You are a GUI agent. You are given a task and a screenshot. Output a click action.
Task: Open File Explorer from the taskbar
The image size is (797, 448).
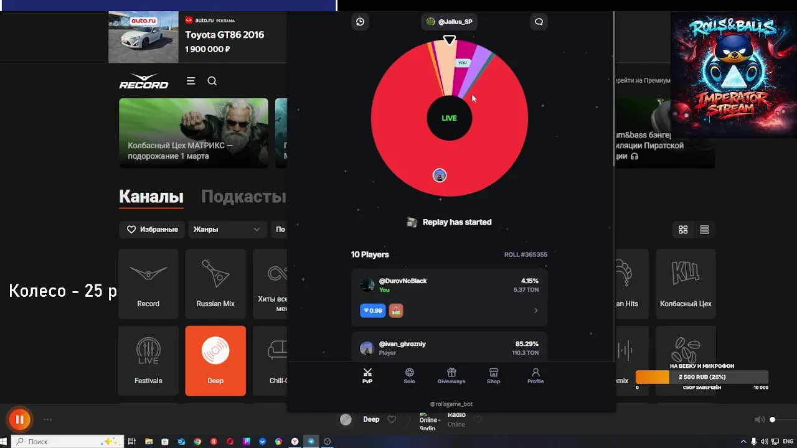coord(149,441)
